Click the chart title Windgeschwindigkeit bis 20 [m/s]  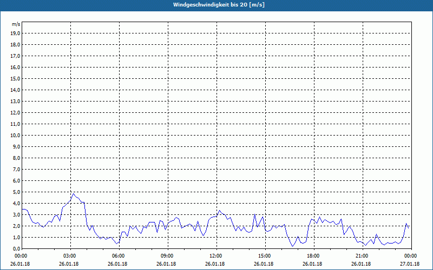219,5
